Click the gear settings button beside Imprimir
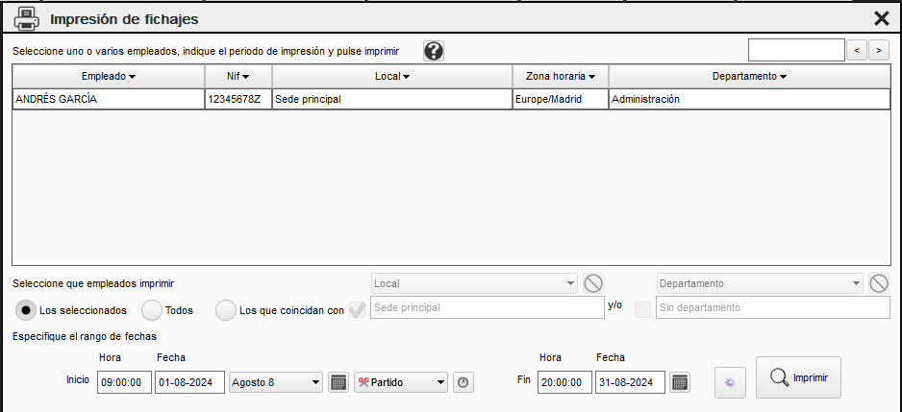The image size is (902, 412). tap(730, 382)
